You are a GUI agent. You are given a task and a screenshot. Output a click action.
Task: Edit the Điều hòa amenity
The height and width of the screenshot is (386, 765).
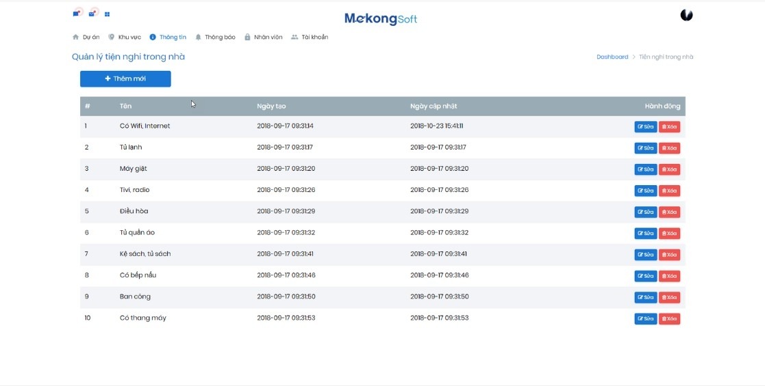[x=645, y=212]
